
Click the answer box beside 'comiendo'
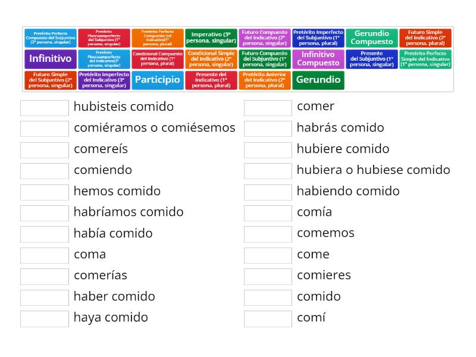45,171
